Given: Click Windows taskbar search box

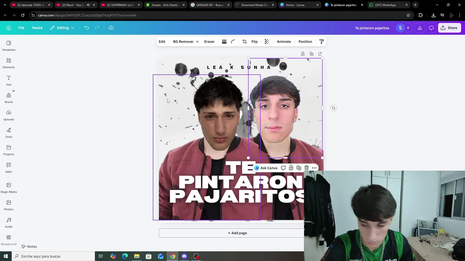Looking at the screenshot, I should point(53,256).
